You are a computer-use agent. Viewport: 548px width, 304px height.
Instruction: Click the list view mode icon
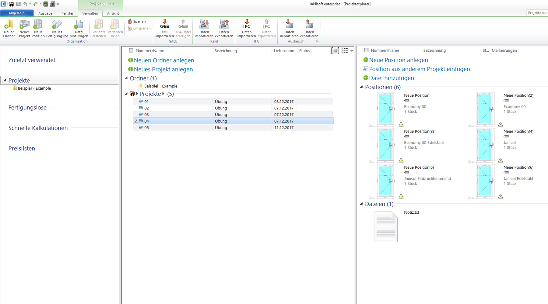(345, 51)
